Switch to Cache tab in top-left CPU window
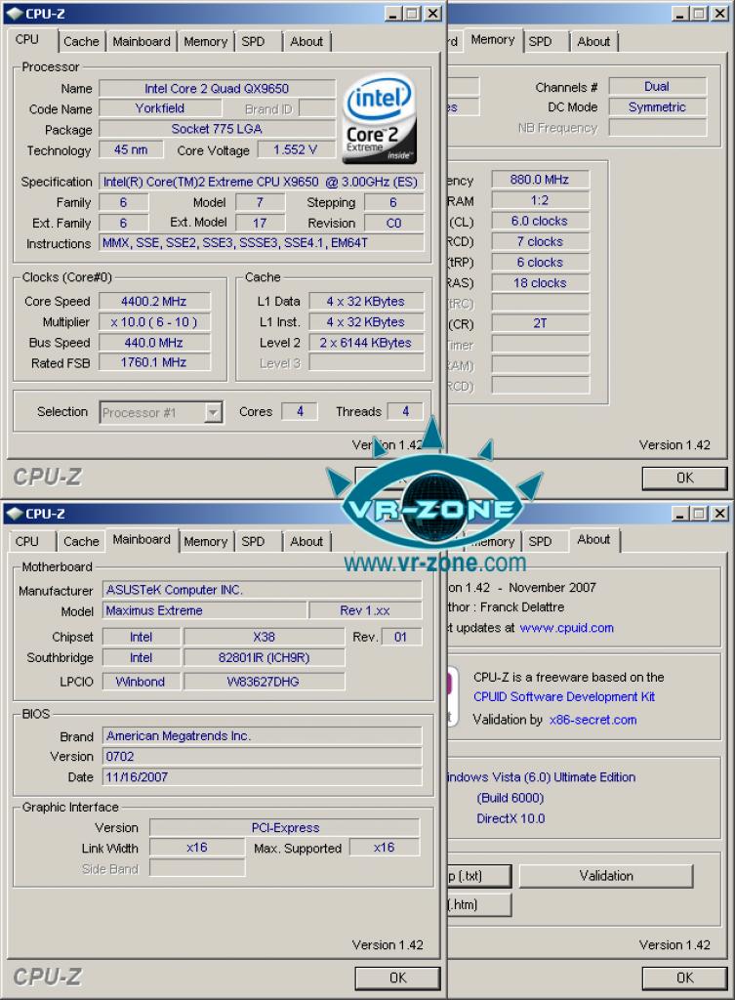 [81, 41]
